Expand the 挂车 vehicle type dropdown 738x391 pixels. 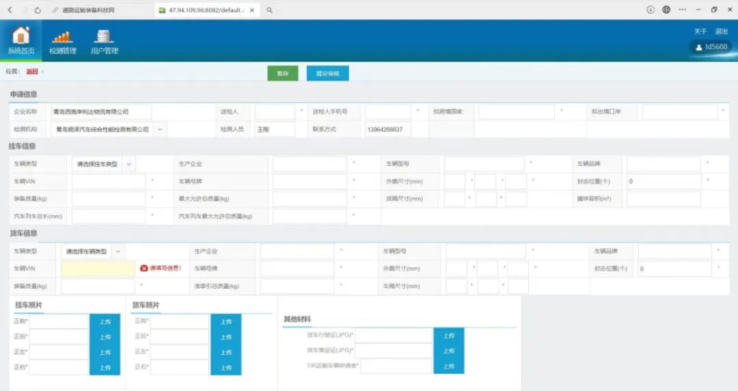point(128,164)
